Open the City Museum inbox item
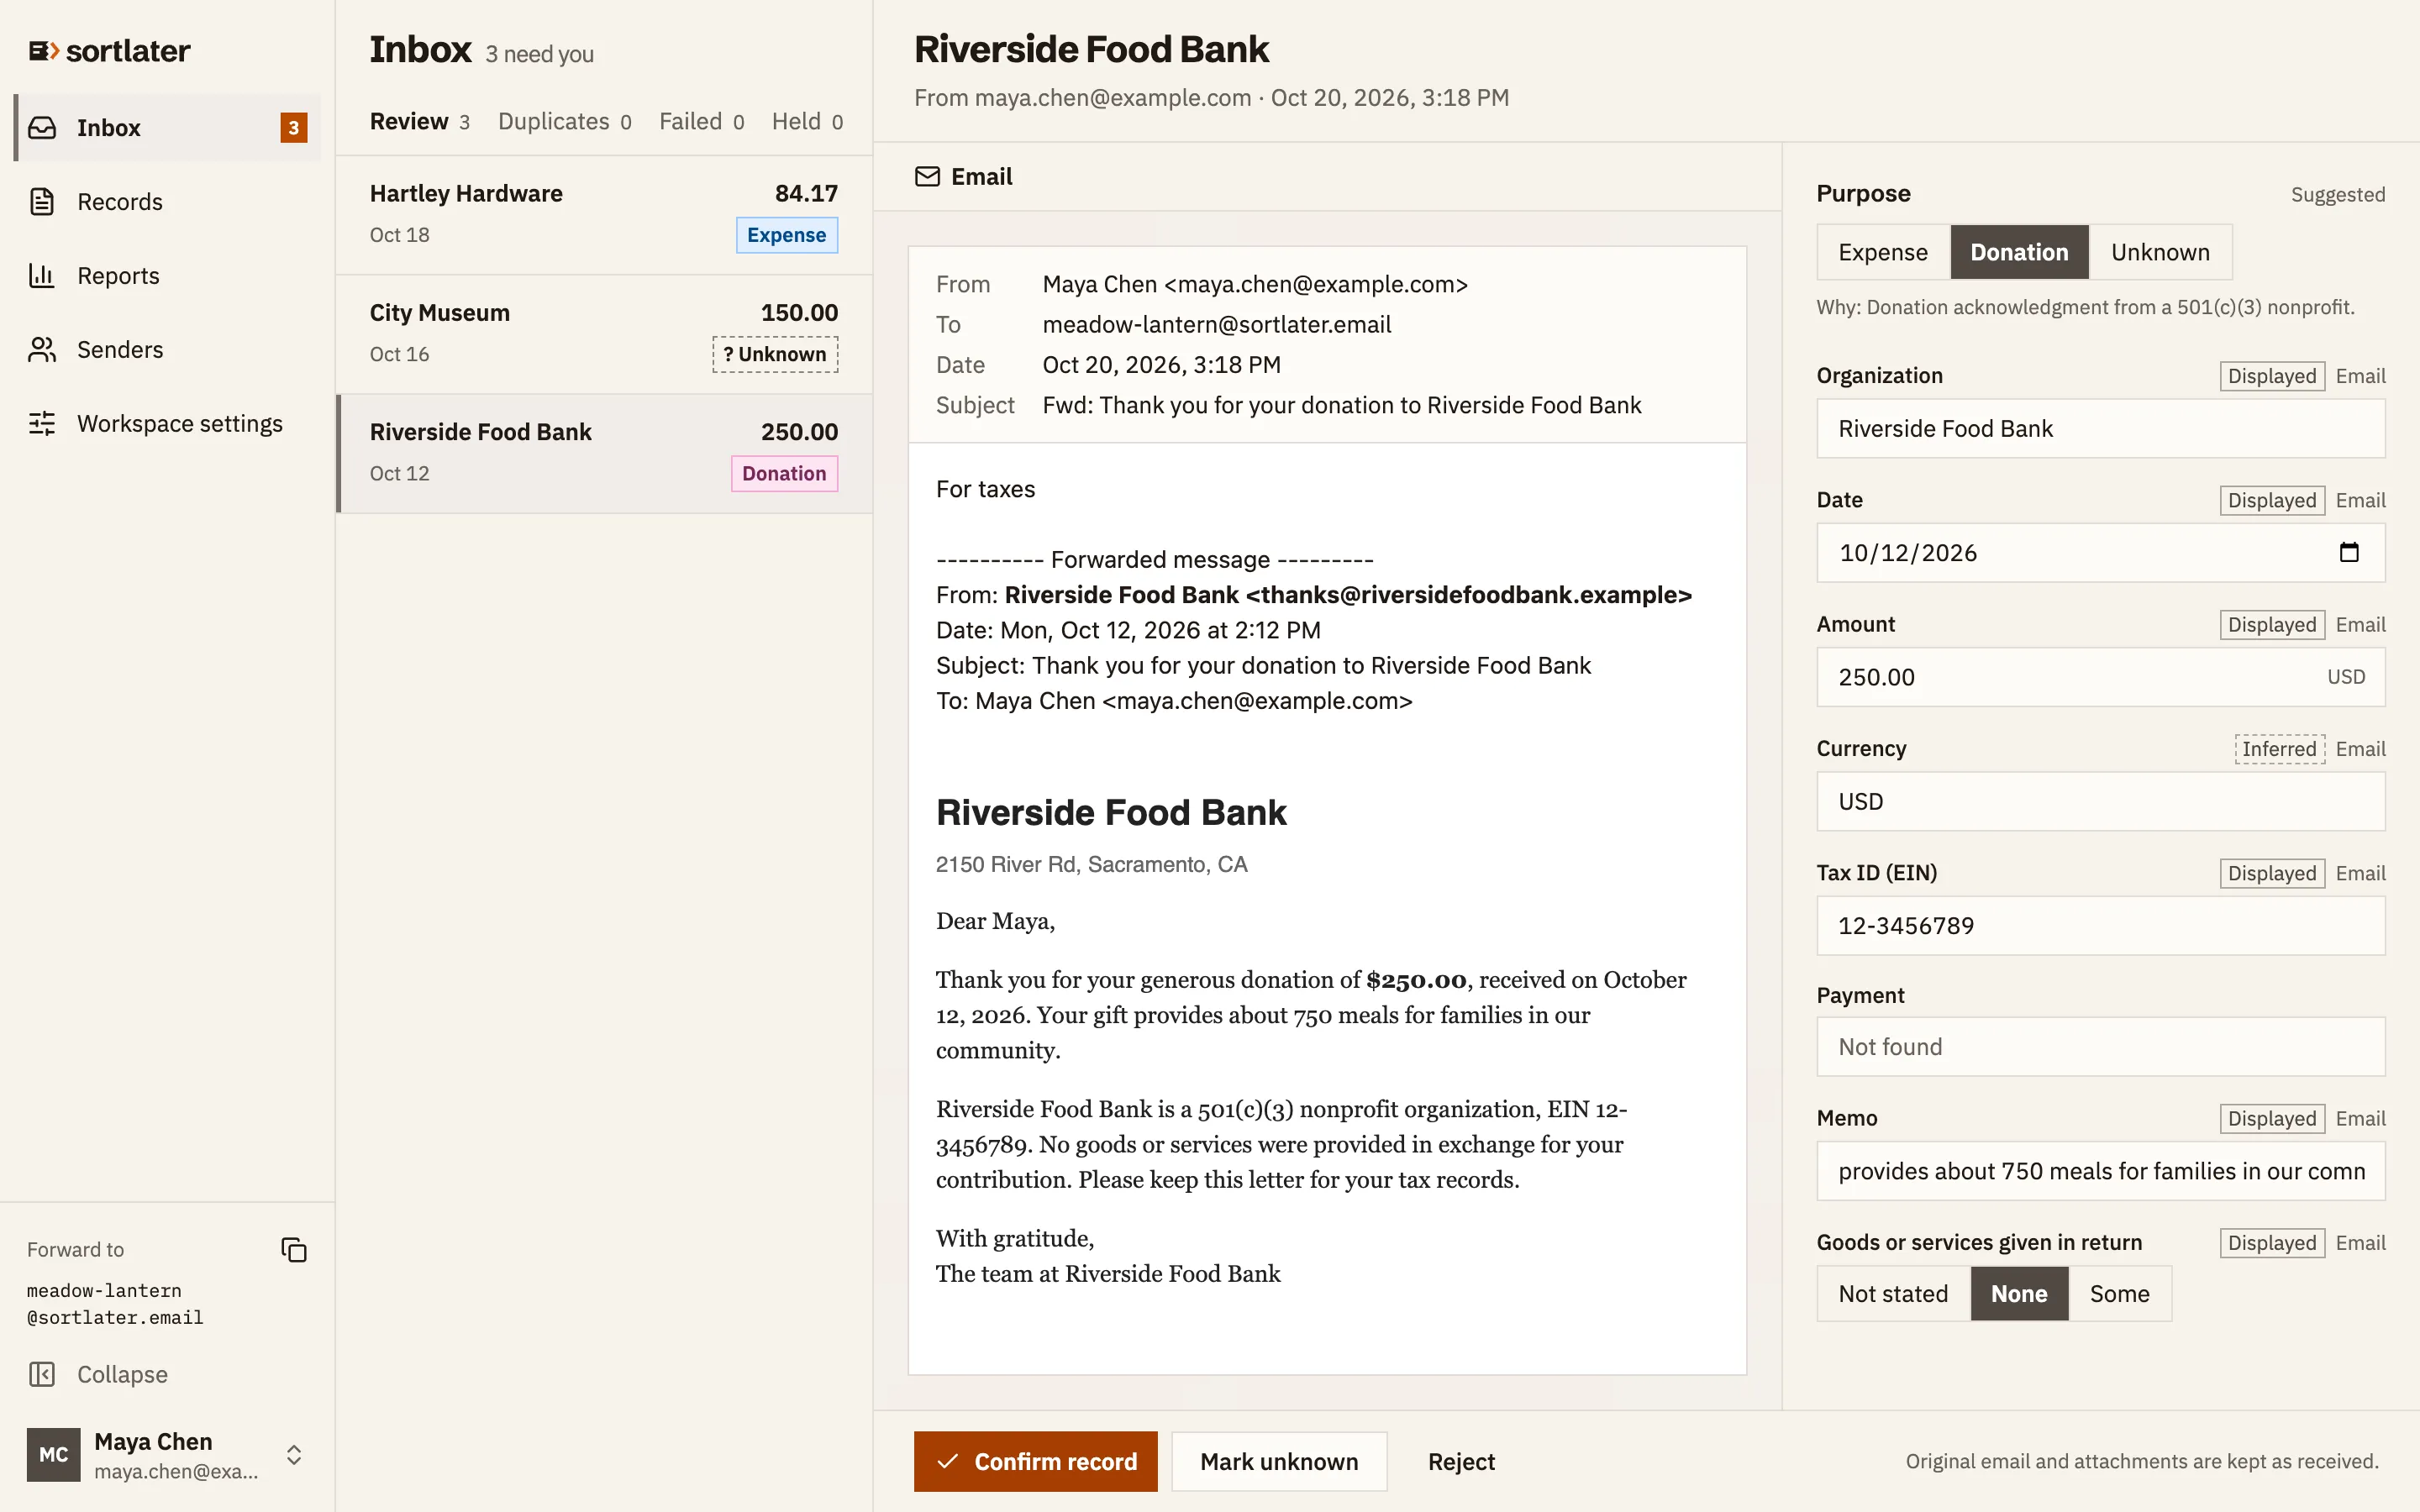Viewport: 2420px width, 1512px height. [604, 334]
